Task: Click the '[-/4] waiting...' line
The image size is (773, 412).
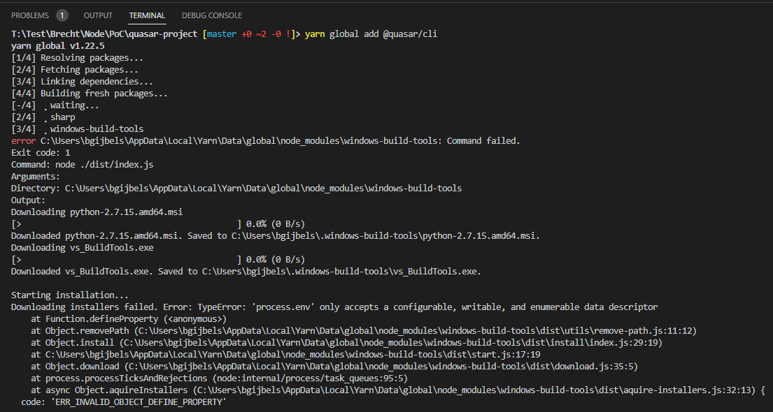Action: [x=55, y=105]
